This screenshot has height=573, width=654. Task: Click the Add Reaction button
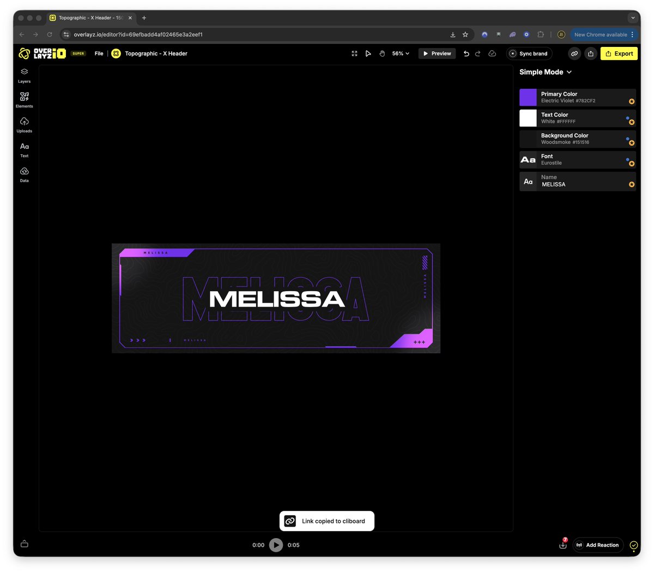click(598, 545)
